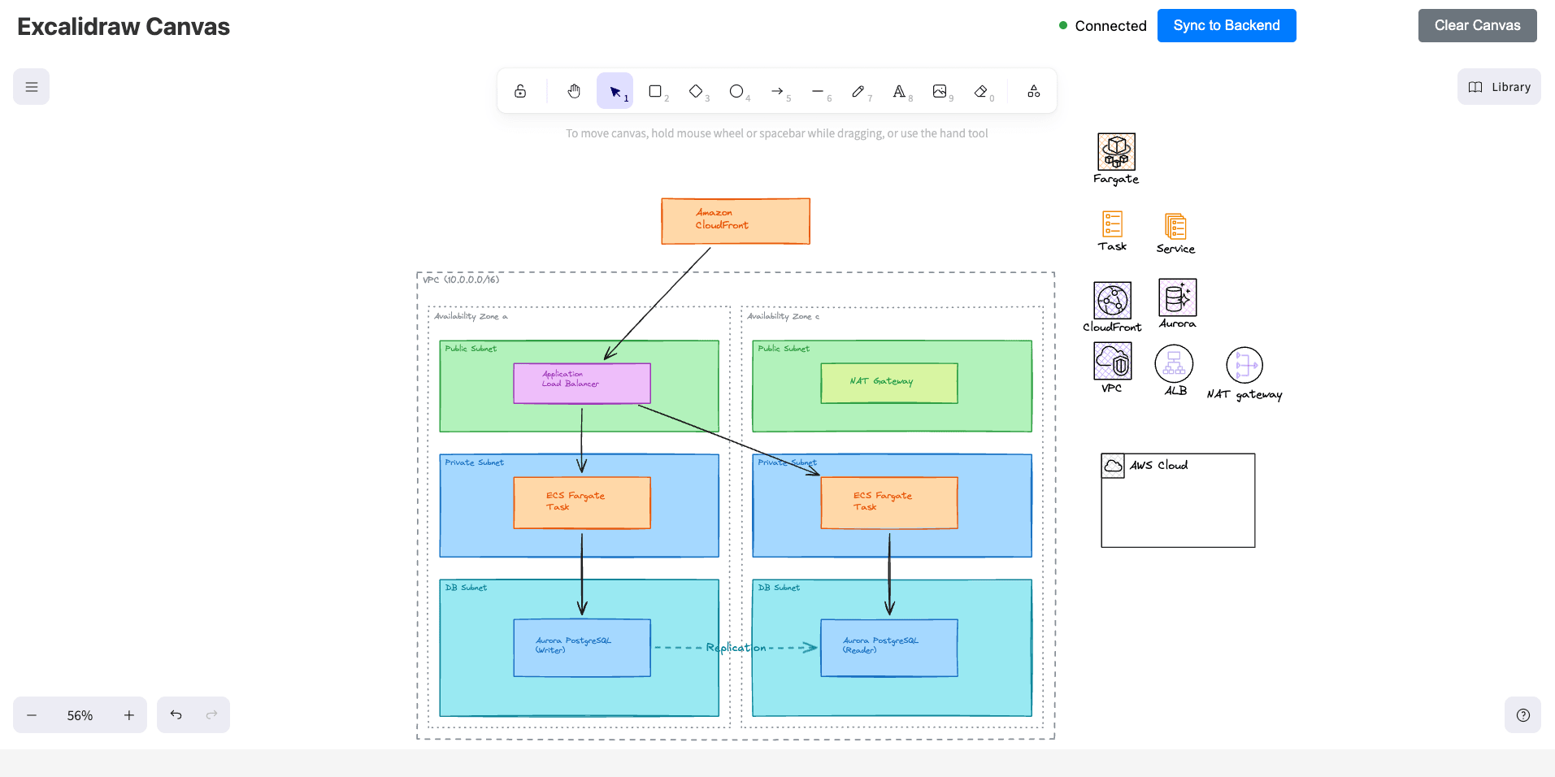Activate the Eraser tool

point(980,91)
